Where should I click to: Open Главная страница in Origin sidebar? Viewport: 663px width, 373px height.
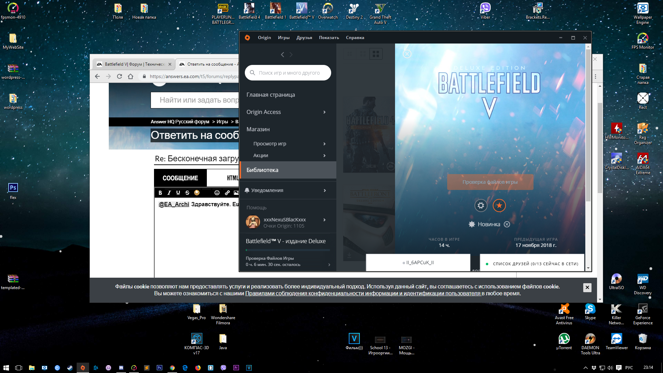(x=271, y=95)
